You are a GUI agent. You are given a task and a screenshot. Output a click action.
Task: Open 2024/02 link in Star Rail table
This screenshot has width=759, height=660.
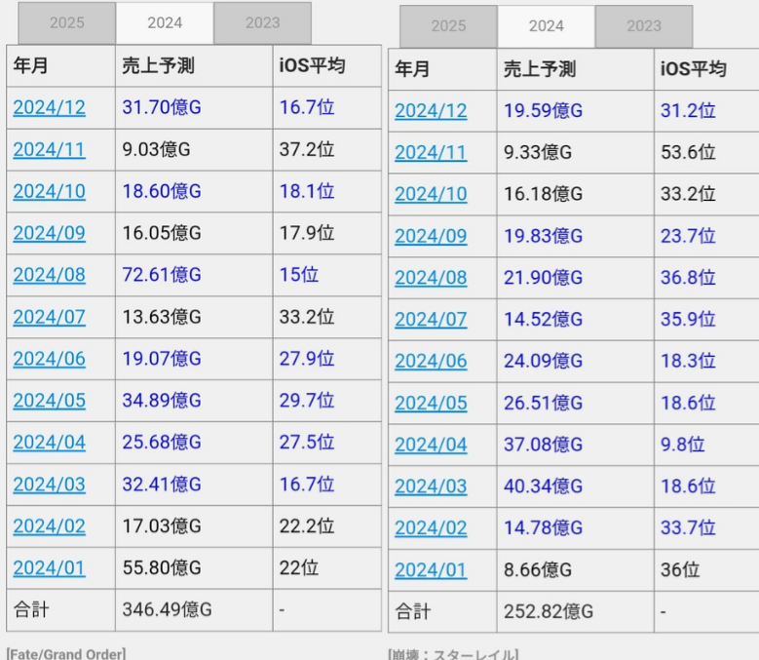431,527
